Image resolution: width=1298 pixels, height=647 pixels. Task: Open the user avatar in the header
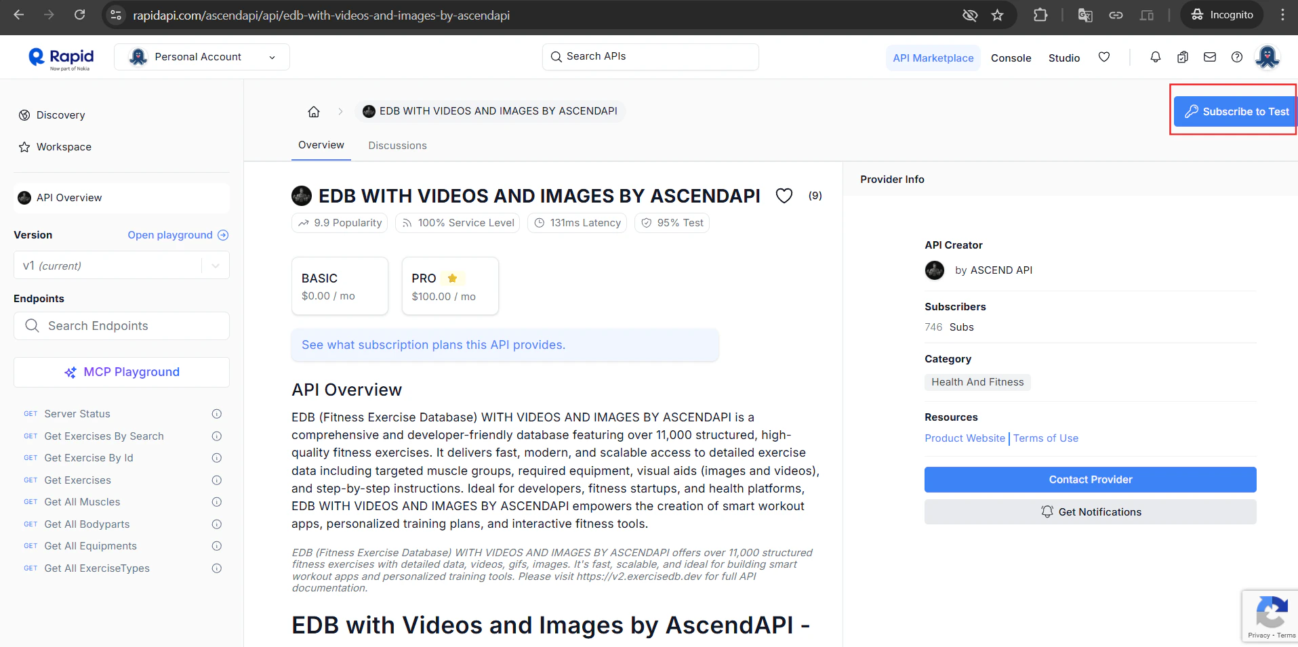click(x=1267, y=57)
